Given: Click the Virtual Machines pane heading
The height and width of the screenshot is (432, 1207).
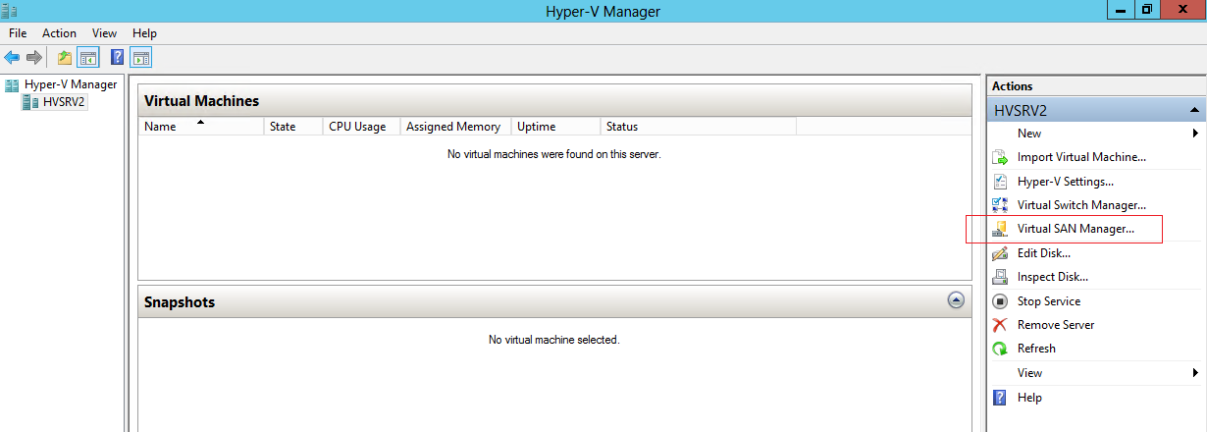Looking at the screenshot, I should (202, 101).
